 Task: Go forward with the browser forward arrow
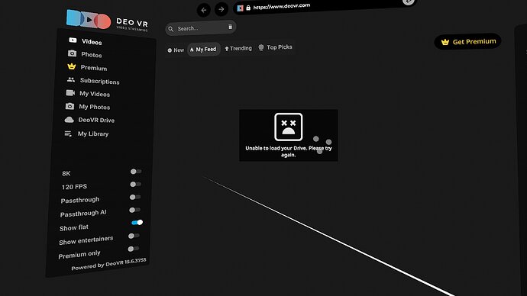click(x=221, y=9)
